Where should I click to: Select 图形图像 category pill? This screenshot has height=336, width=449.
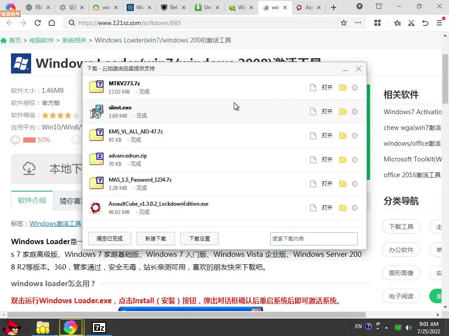(401, 273)
